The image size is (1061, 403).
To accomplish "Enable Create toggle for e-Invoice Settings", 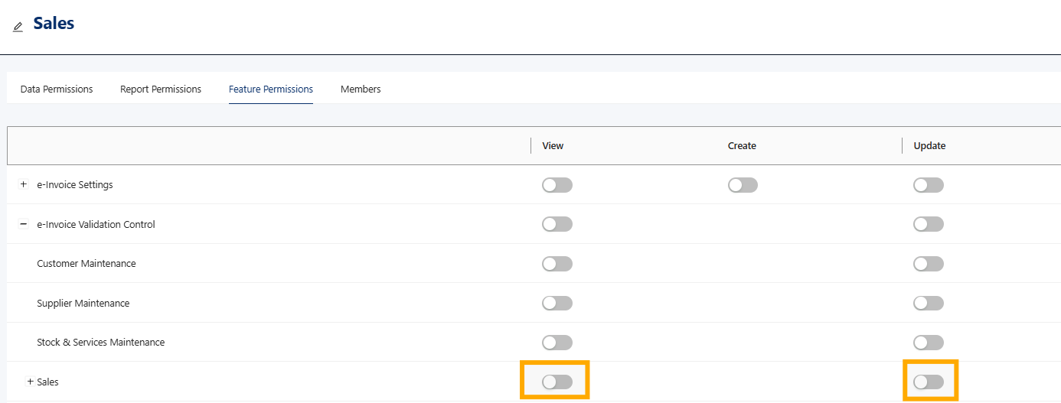I will [x=743, y=185].
